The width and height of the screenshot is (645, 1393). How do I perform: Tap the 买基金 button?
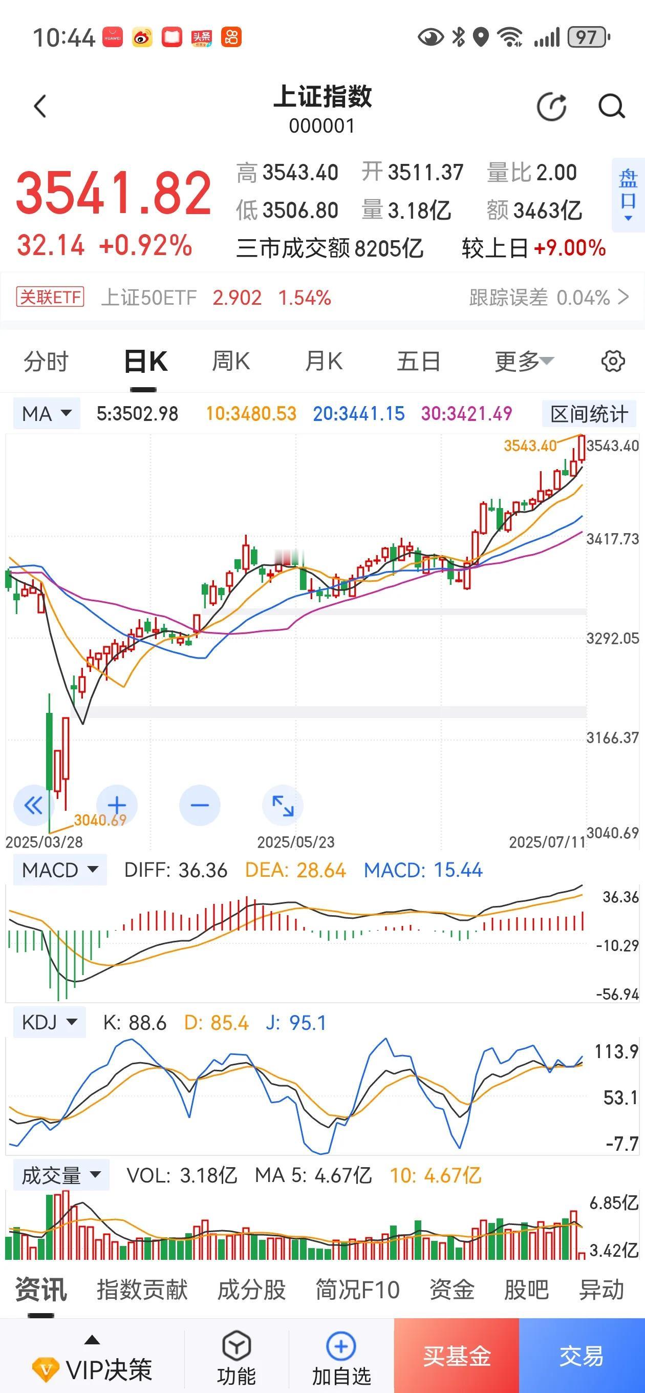point(457,1356)
